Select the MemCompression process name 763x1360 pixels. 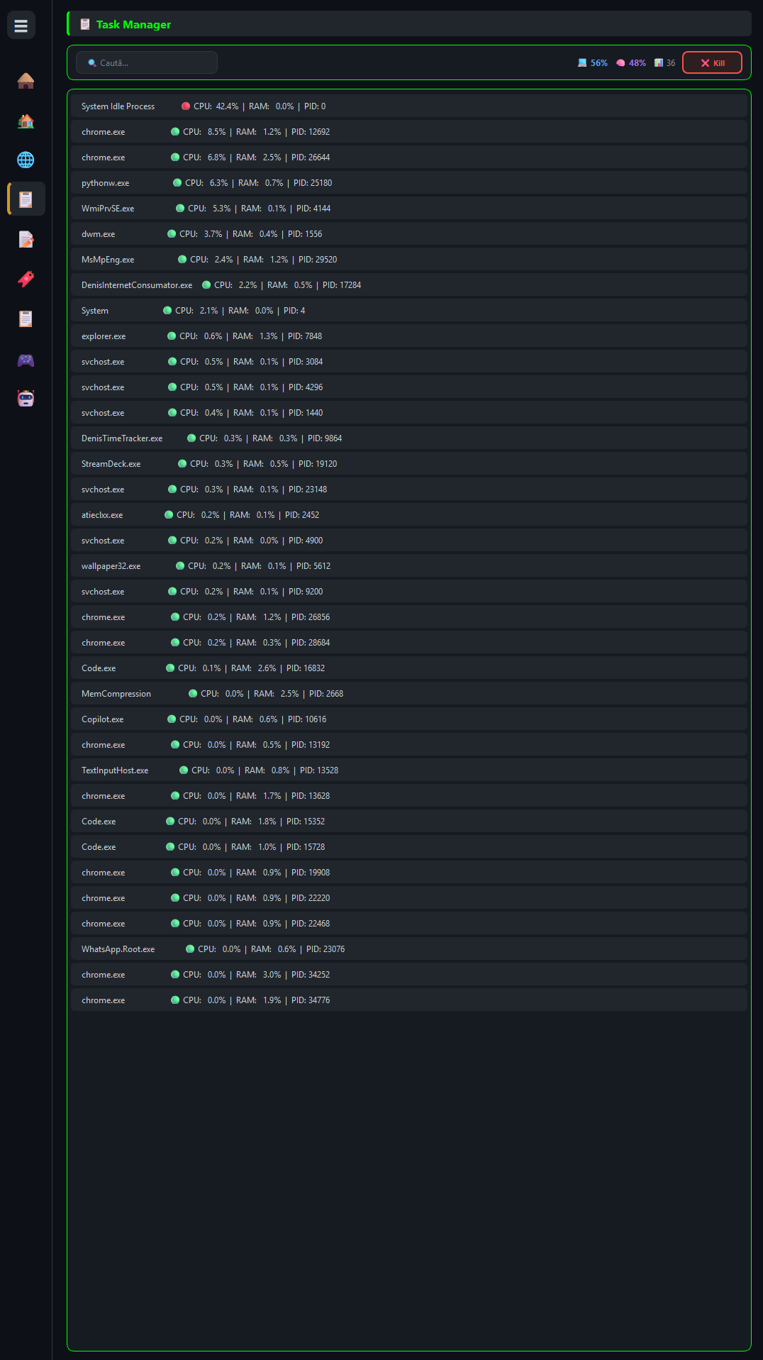116,694
